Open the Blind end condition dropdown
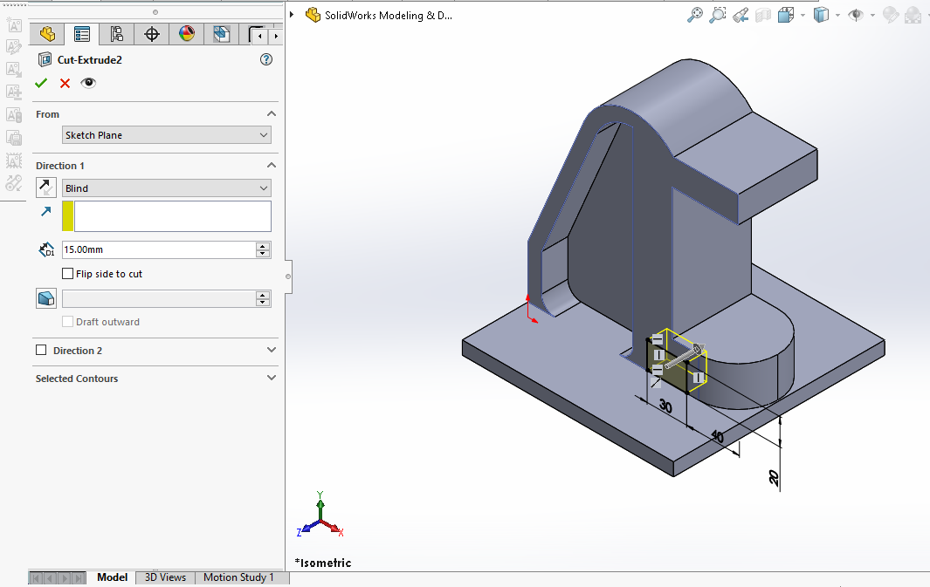Screen dimensions: 930x587 click(167, 188)
